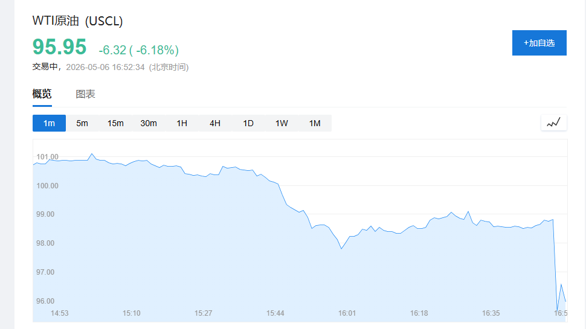Toggle the line chart type icon
The height and width of the screenshot is (329, 586).
click(553, 123)
